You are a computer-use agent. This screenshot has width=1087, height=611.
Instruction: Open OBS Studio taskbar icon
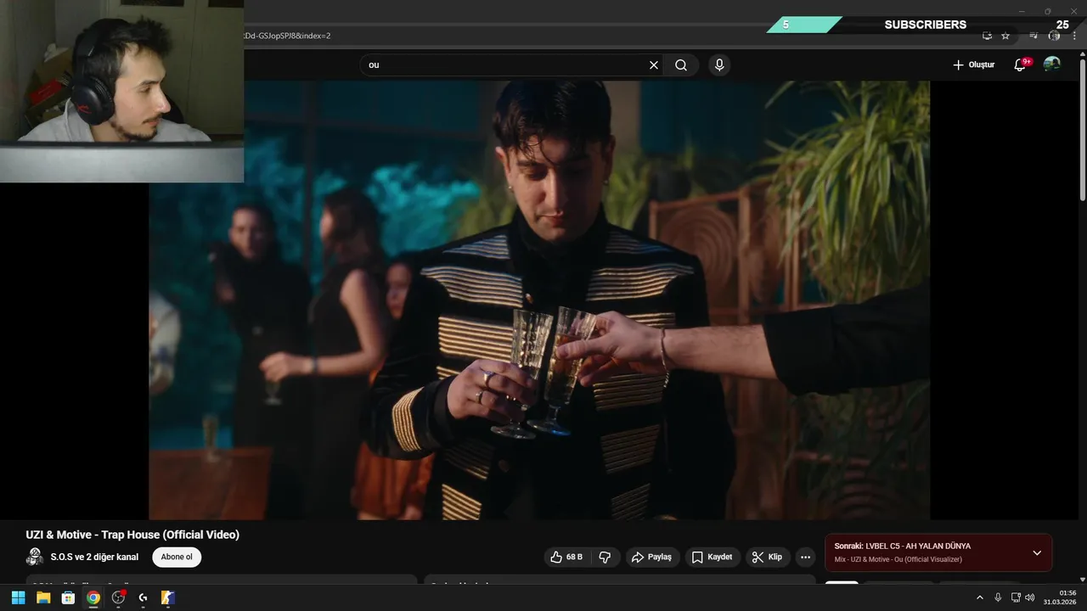(118, 597)
